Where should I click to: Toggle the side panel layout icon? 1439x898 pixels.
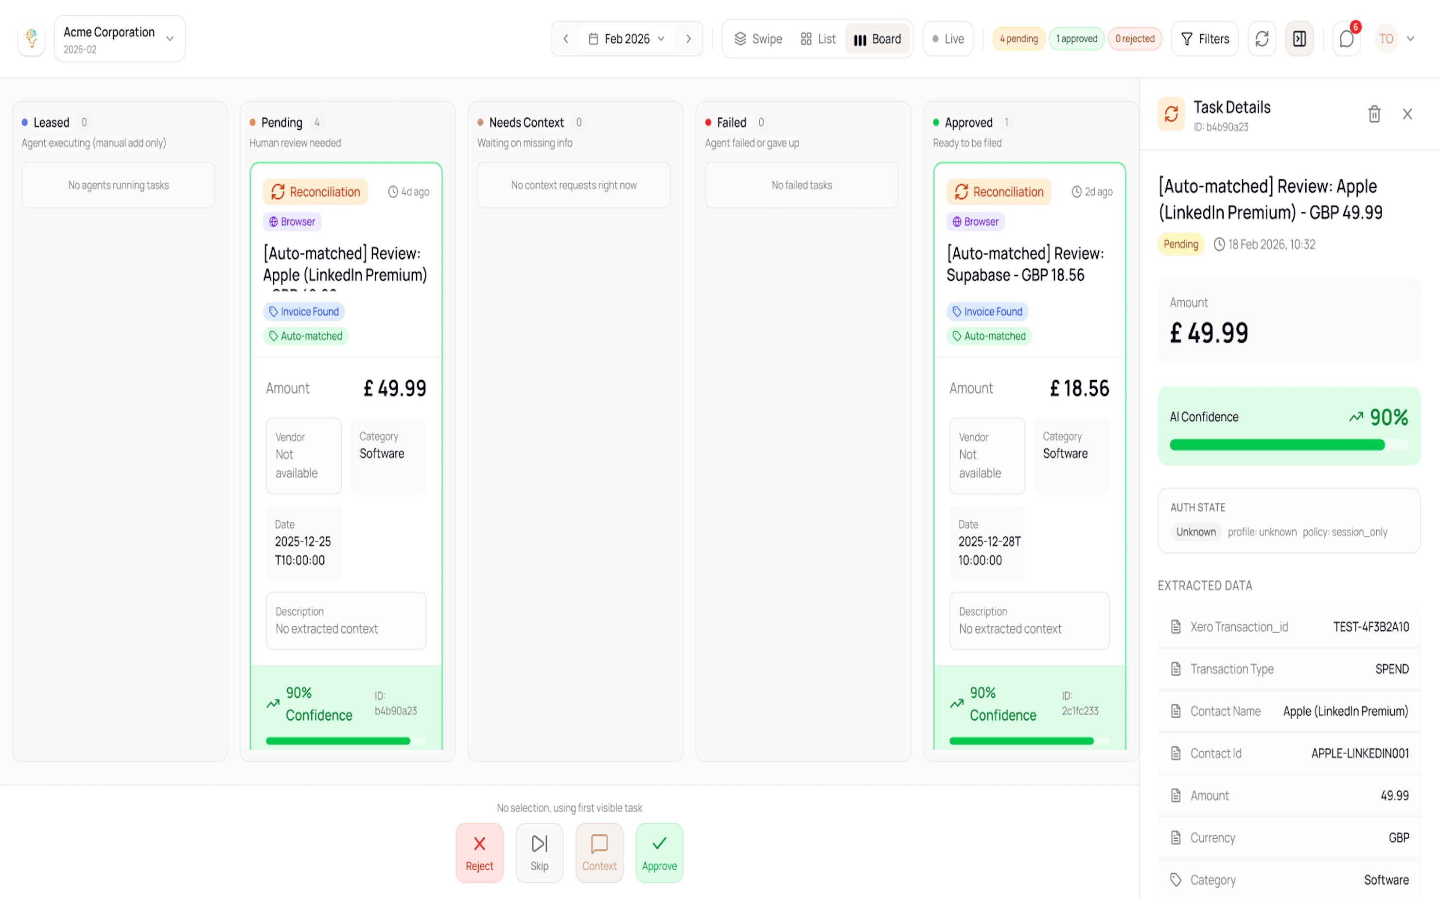point(1299,39)
